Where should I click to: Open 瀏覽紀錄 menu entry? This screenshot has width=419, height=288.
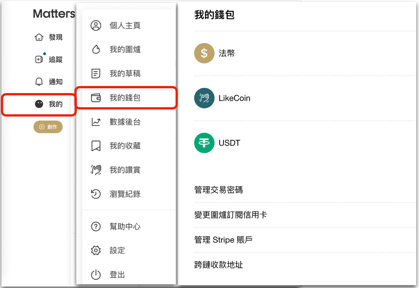[125, 194]
